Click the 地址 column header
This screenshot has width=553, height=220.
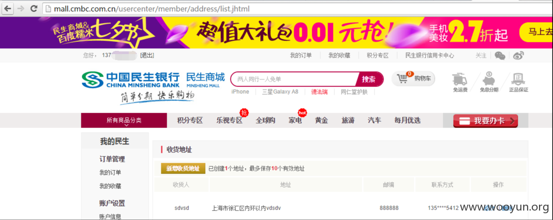(286, 185)
